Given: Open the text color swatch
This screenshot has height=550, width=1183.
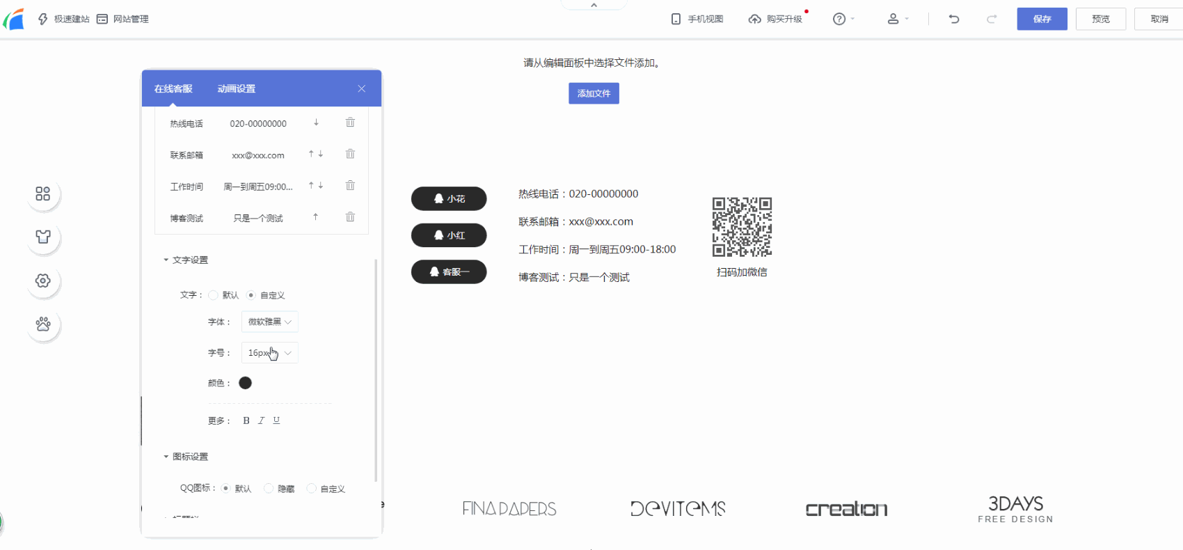Looking at the screenshot, I should pyautogui.click(x=245, y=383).
